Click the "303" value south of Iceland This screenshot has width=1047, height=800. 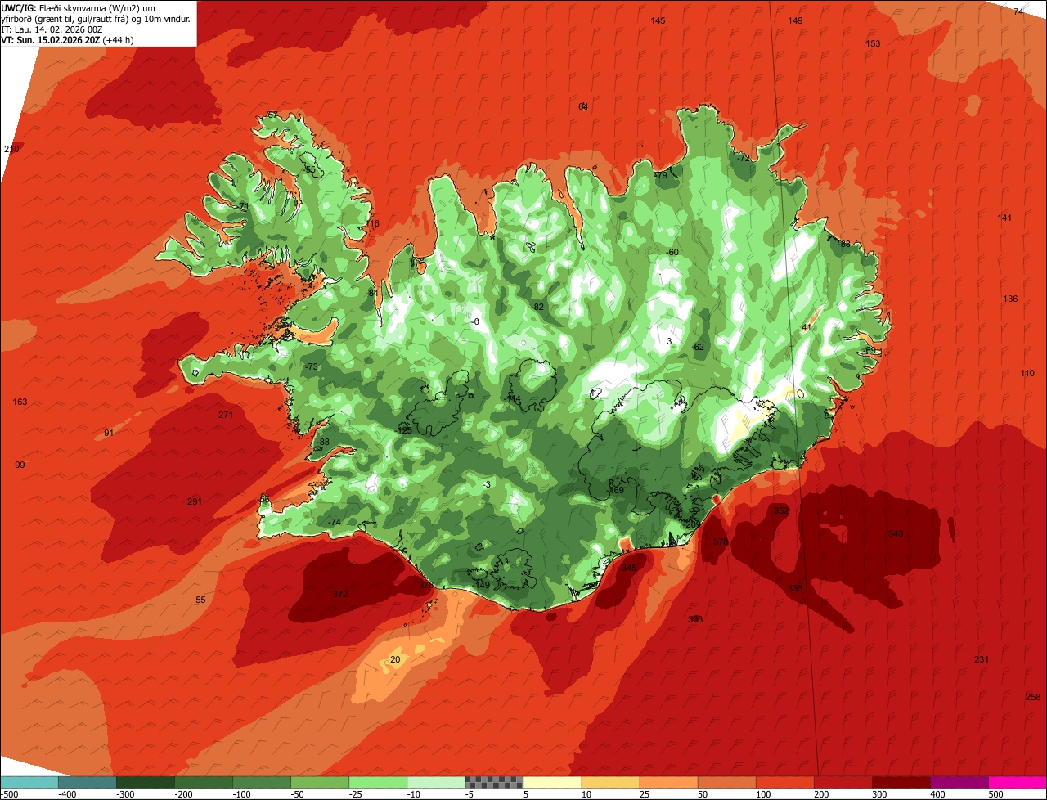695,619
